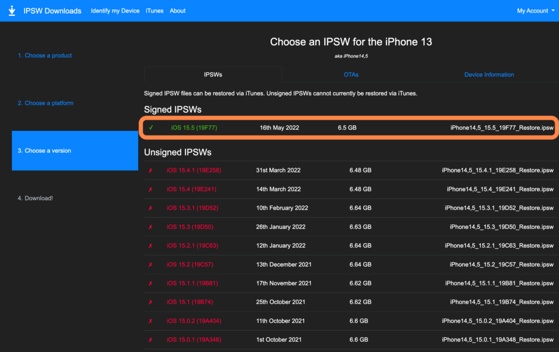Click red X icon for iOS 15.0.2
Image resolution: width=559 pixels, height=352 pixels.
pos(151,321)
